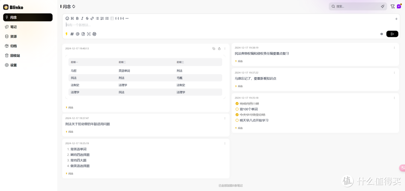Open options menu for 刑法关于抢劫罪 note
The image size is (405, 191).
[225, 118]
